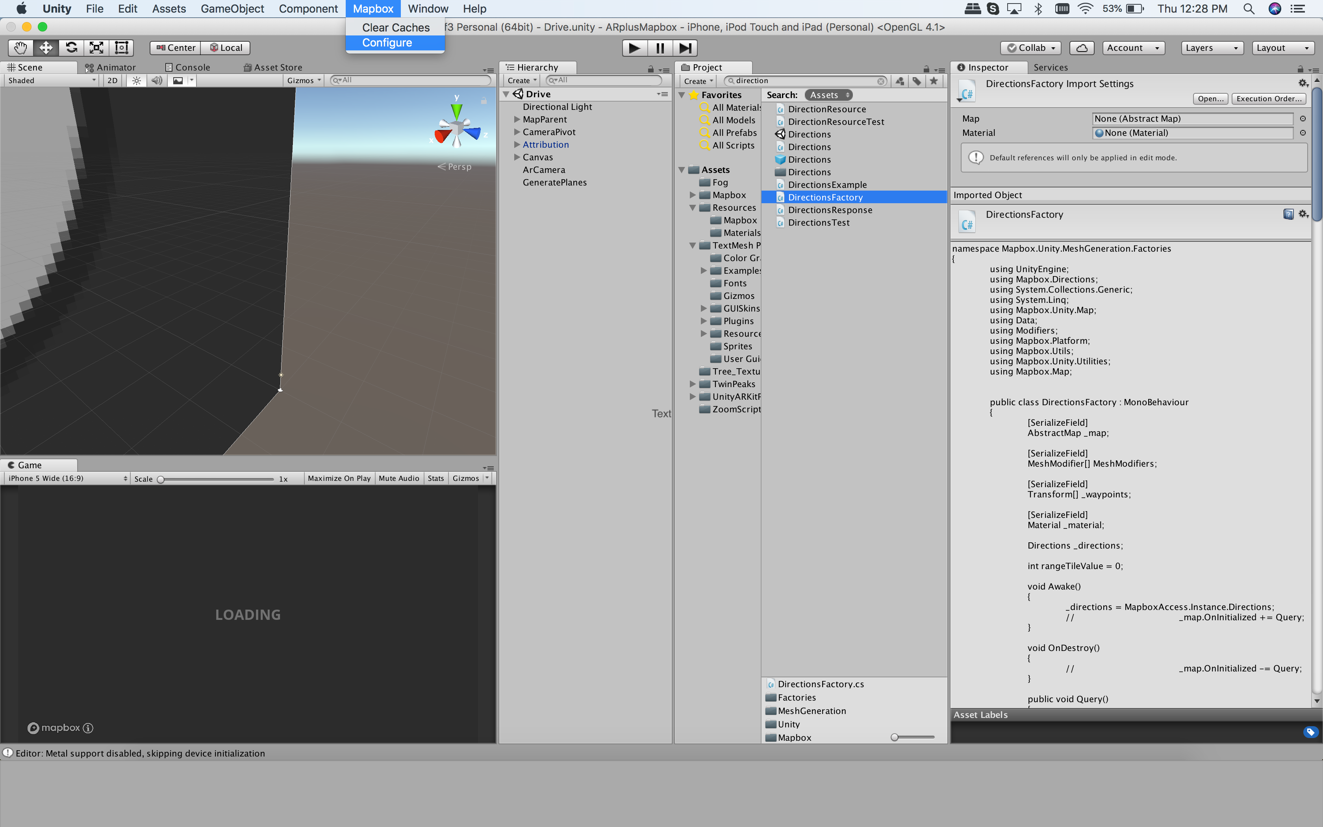Select the Rotate tool
Image resolution: width=1323 pixels, height=827 pixels.
click(71, 48)
